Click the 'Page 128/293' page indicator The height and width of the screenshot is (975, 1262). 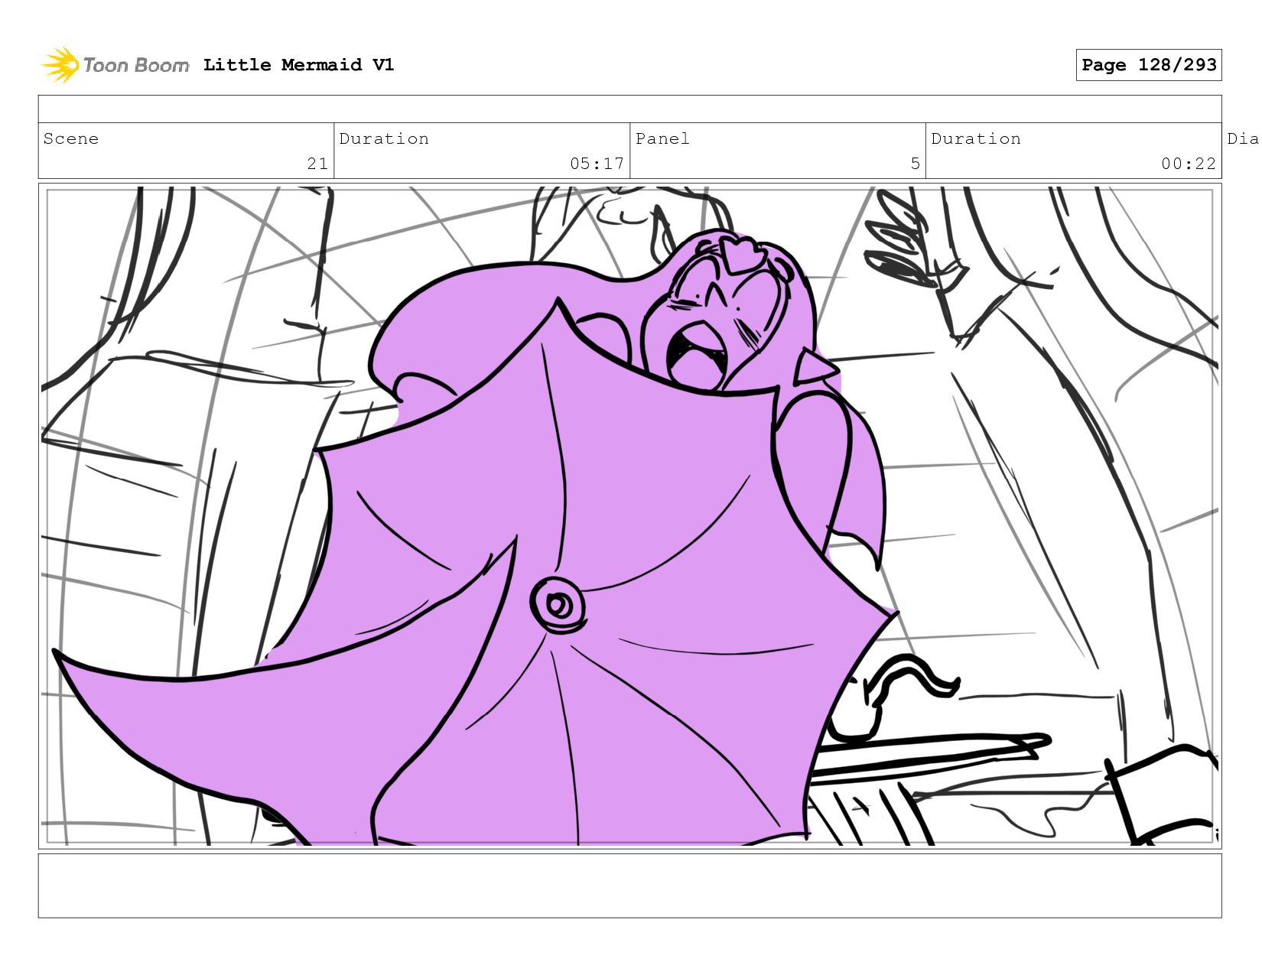click(x=1149, y=65)
